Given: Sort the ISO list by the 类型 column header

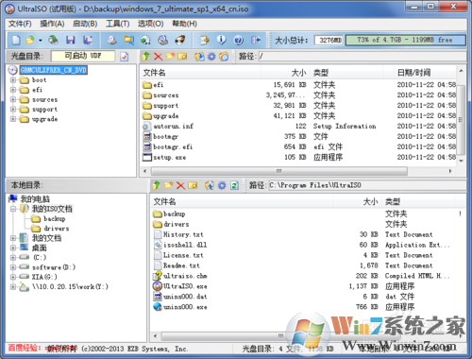Looking at the screenshot, I should coord(346,73).
